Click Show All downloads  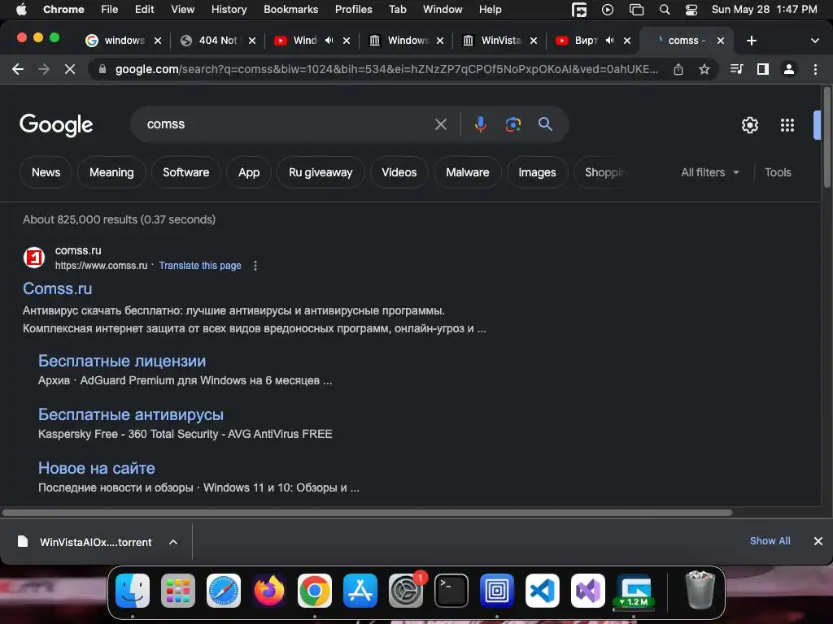pyautogui.click(x=770, y=540)
